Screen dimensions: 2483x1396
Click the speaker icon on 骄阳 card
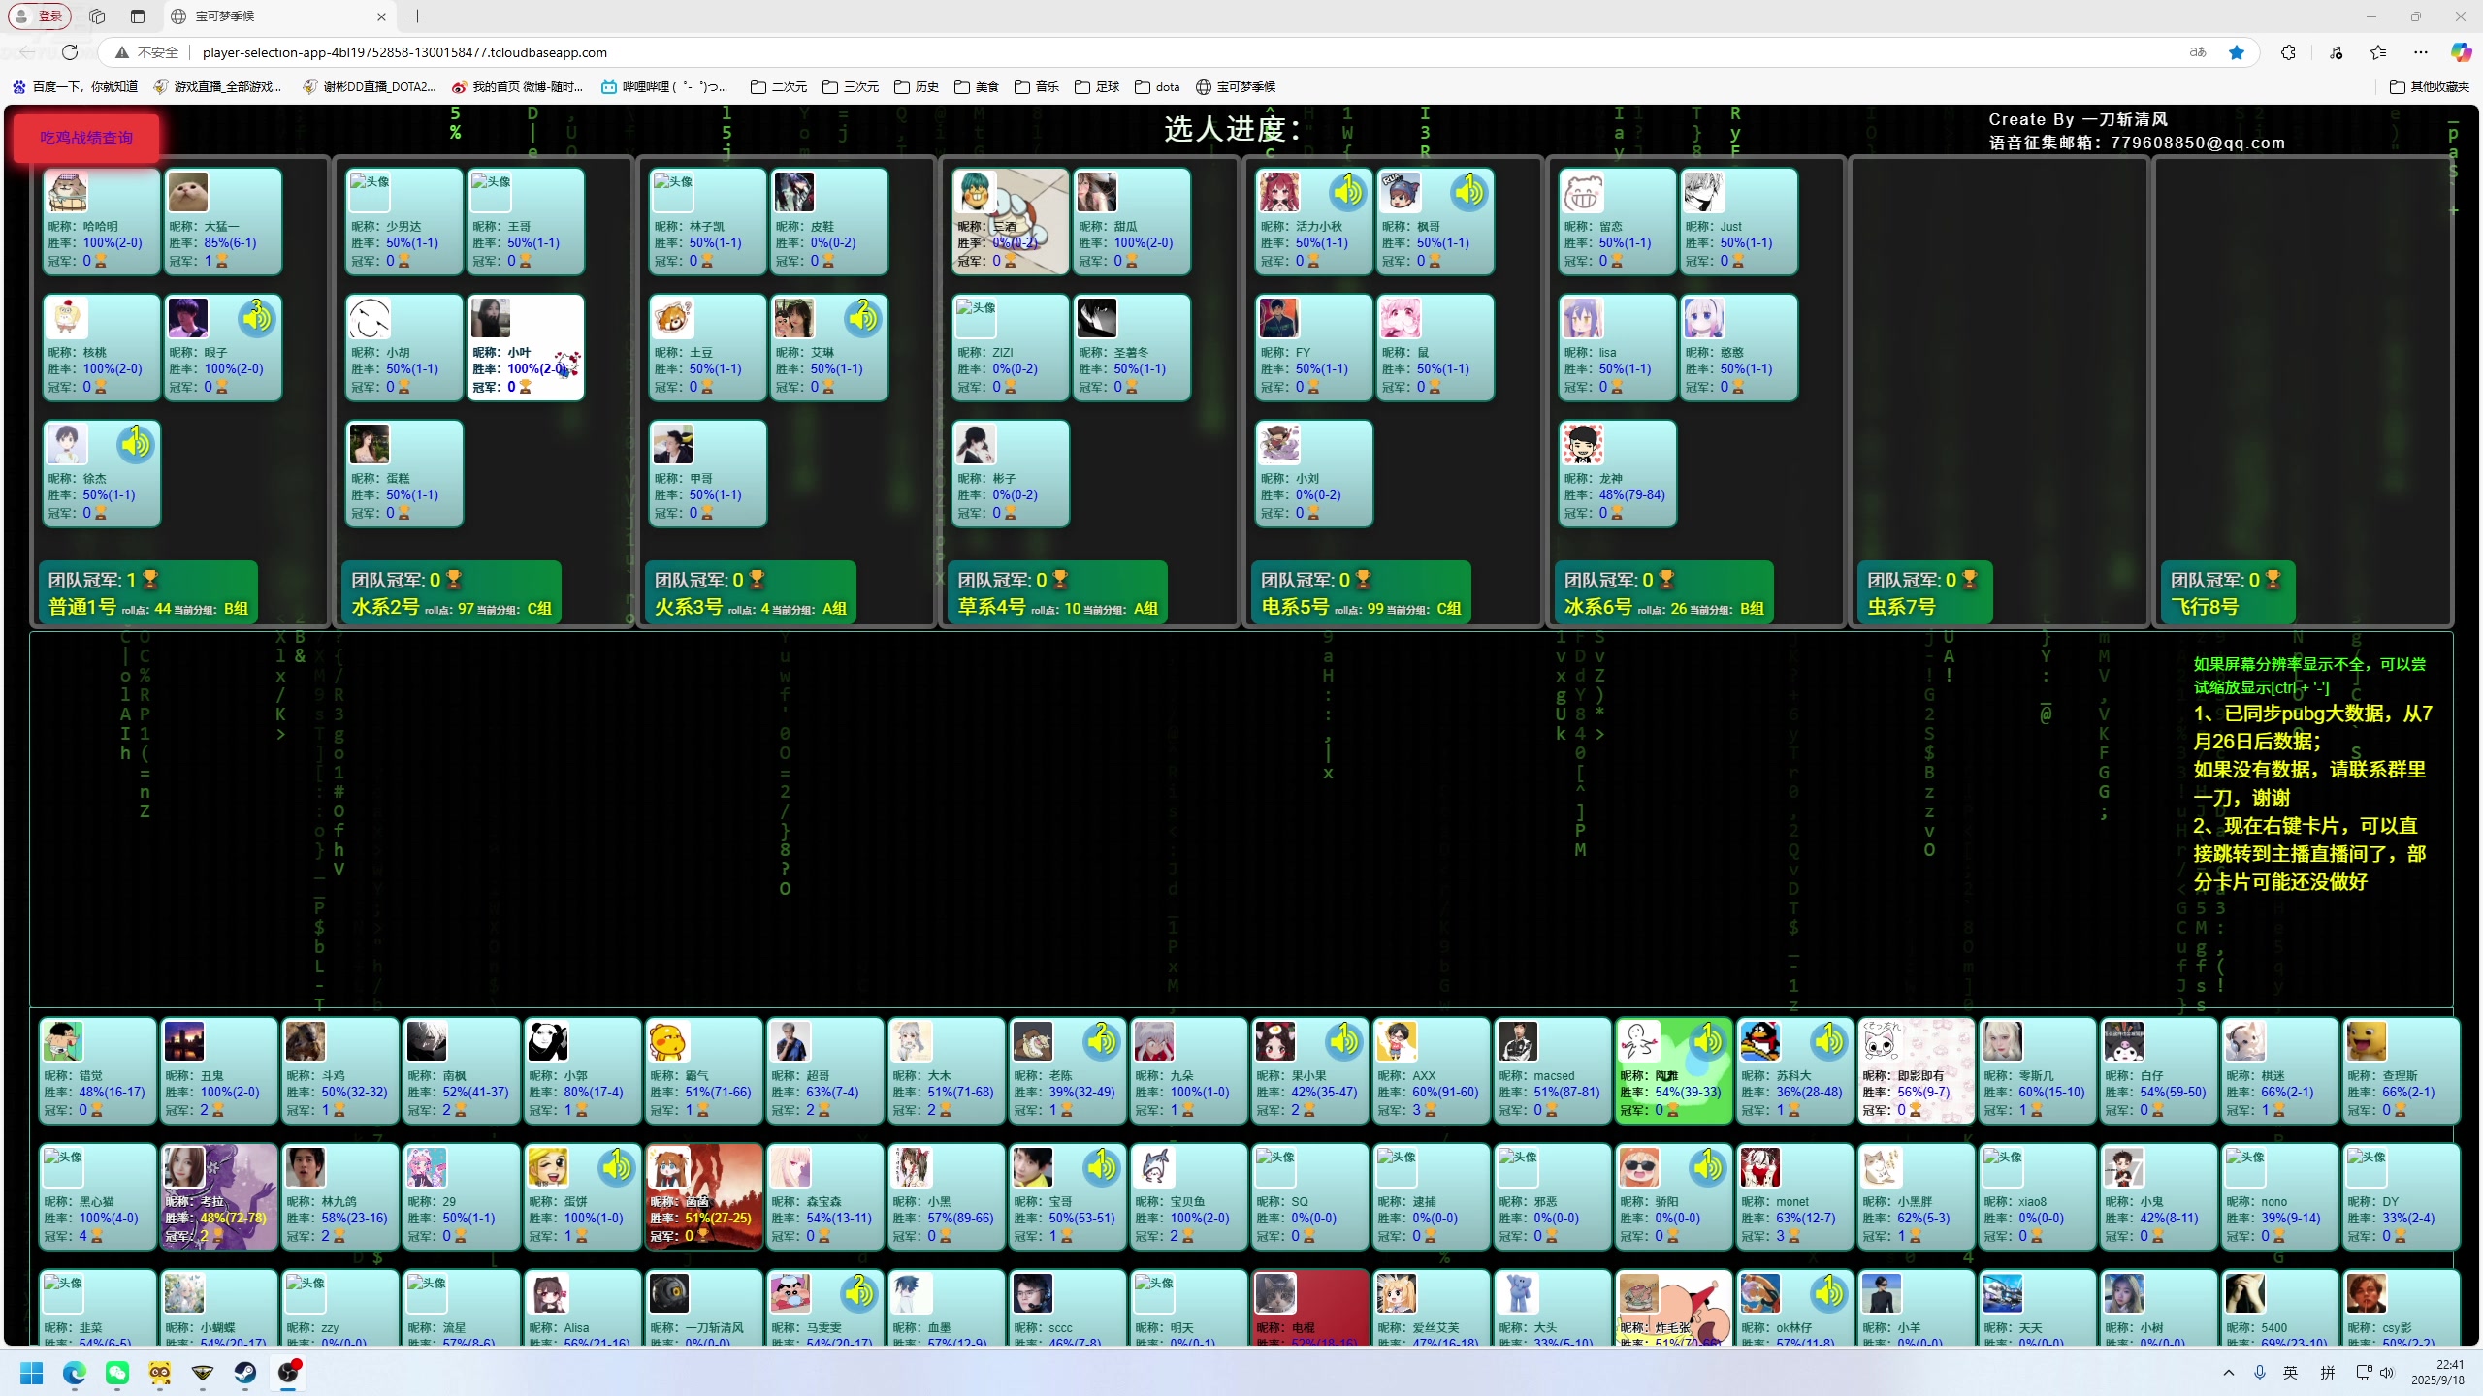(1707, 1167)
